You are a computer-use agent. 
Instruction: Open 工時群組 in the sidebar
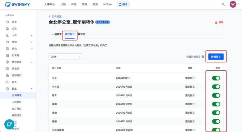pos(17,102)
